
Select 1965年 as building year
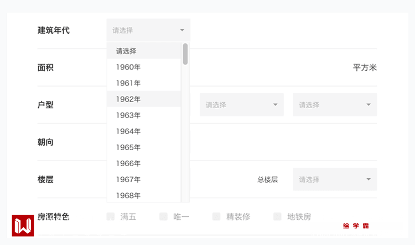[x=128, y=147]
